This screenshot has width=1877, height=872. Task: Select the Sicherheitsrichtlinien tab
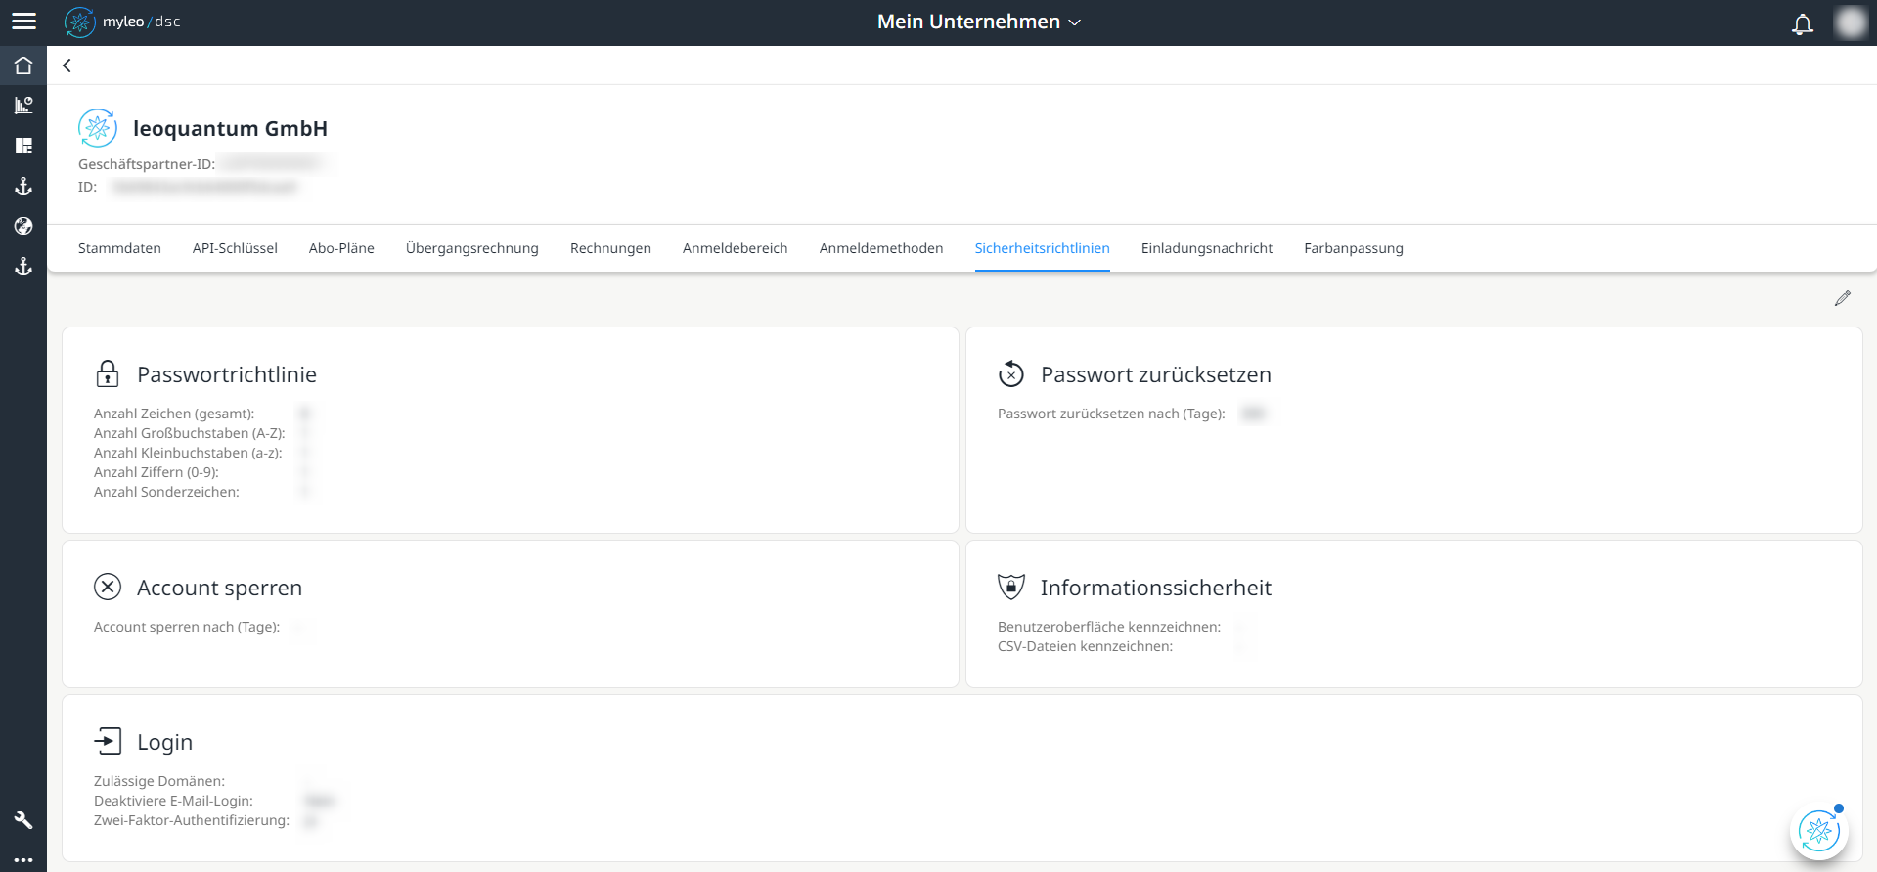[x=1043, y=248]
